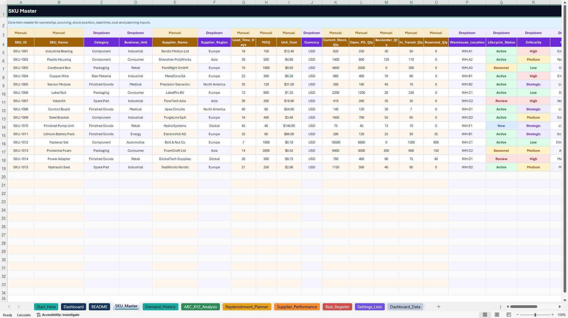
Task: Open the Dashboard sheet tab
Action: 73,307
